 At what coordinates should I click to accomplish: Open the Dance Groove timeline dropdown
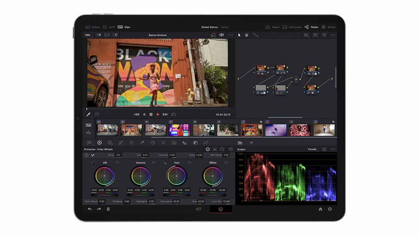(158, 35)
